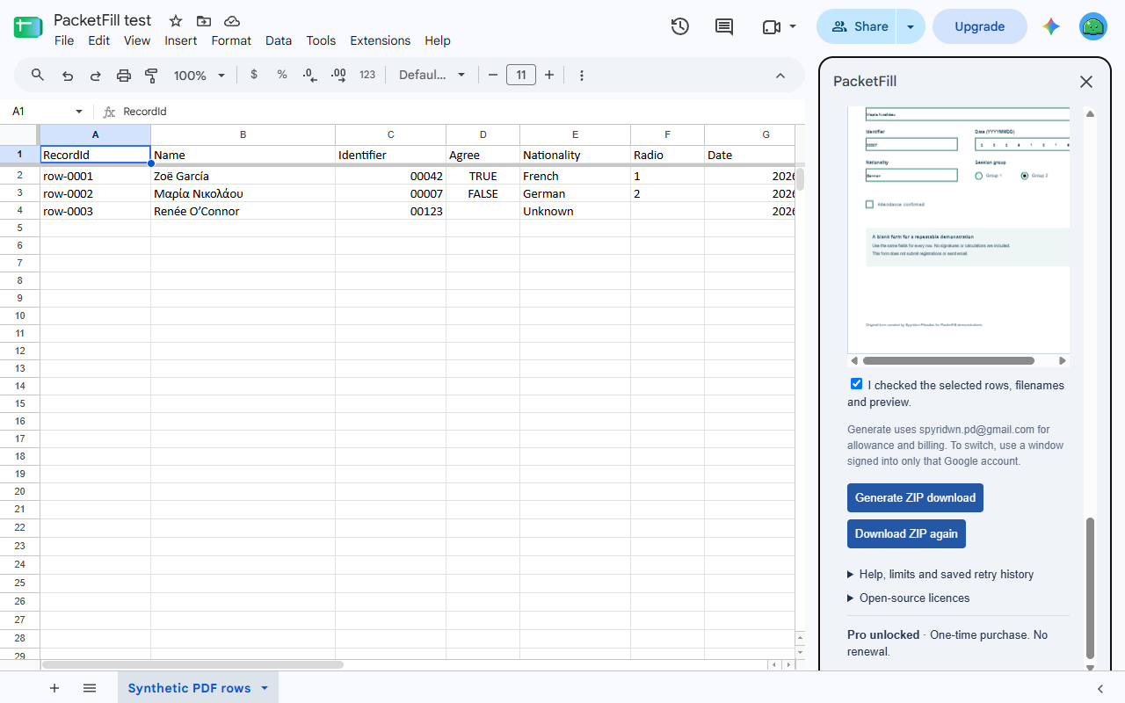The width and height of the screenshot is (1125, 703).
Task: Collapse the toolbar with the chevron
Action: [x=780, y=76]
